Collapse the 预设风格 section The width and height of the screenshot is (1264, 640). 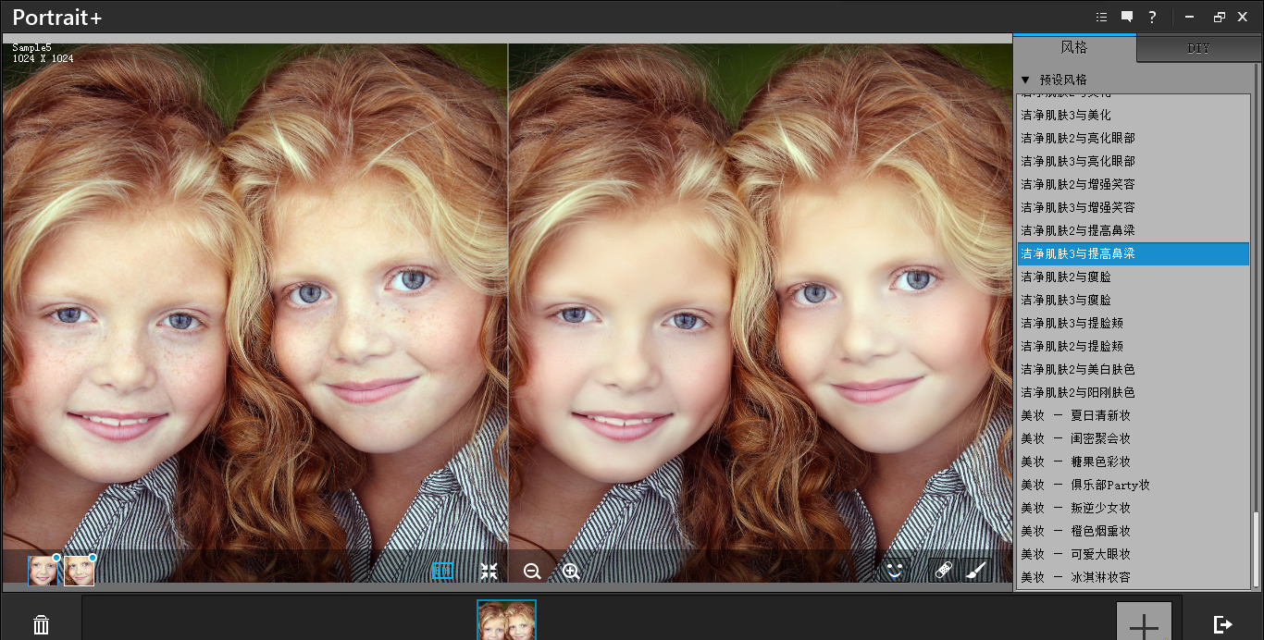coord(1025,80)
